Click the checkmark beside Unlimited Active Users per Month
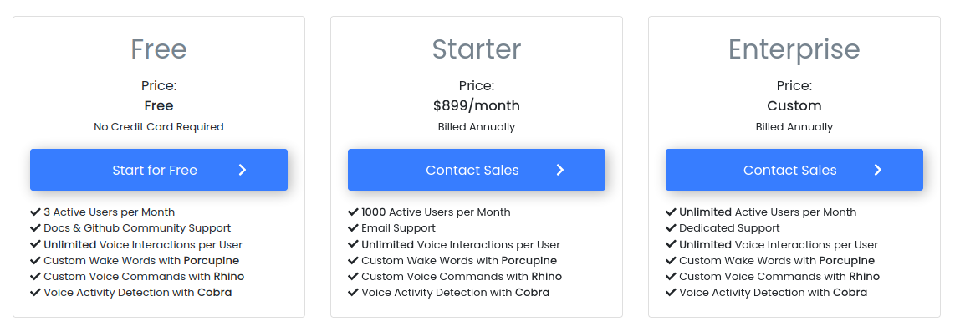955x327 pixels. click(x=672, y=212)
